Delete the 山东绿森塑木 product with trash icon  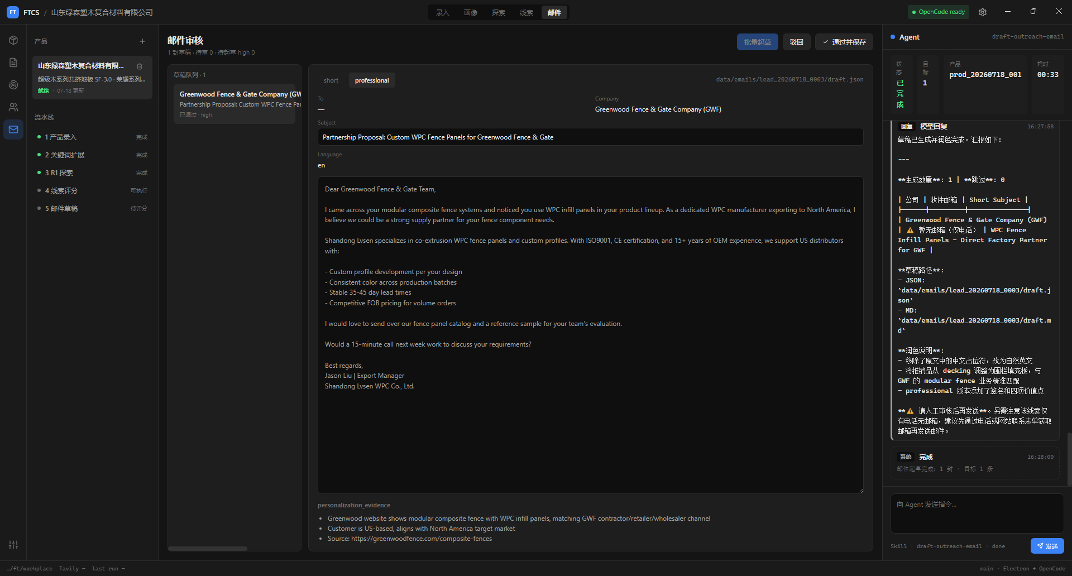point(140,66)
